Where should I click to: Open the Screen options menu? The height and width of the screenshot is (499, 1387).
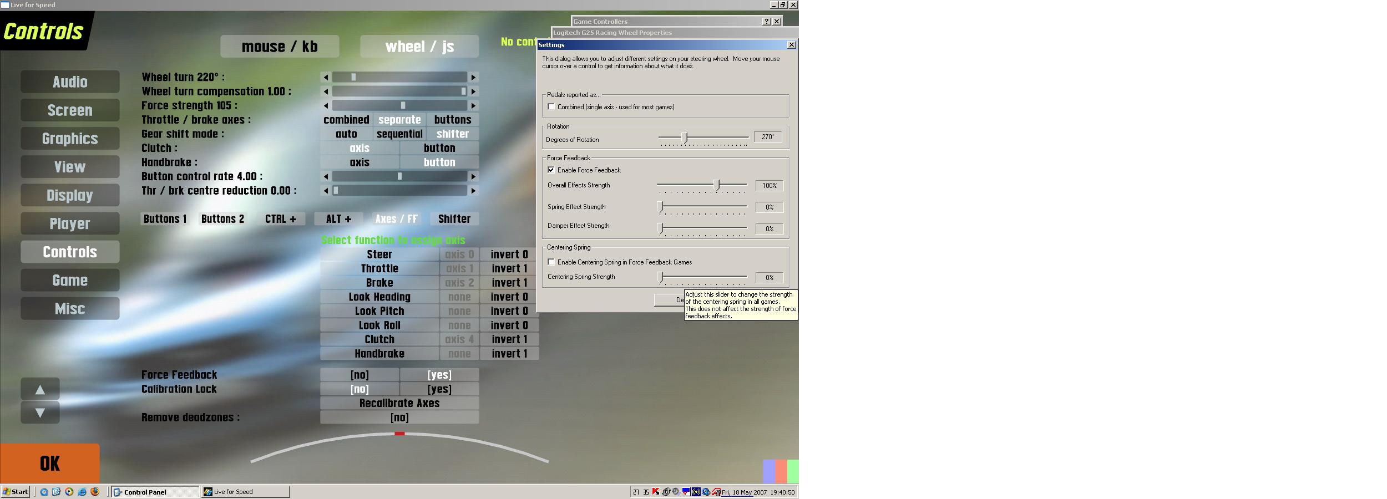70,110
